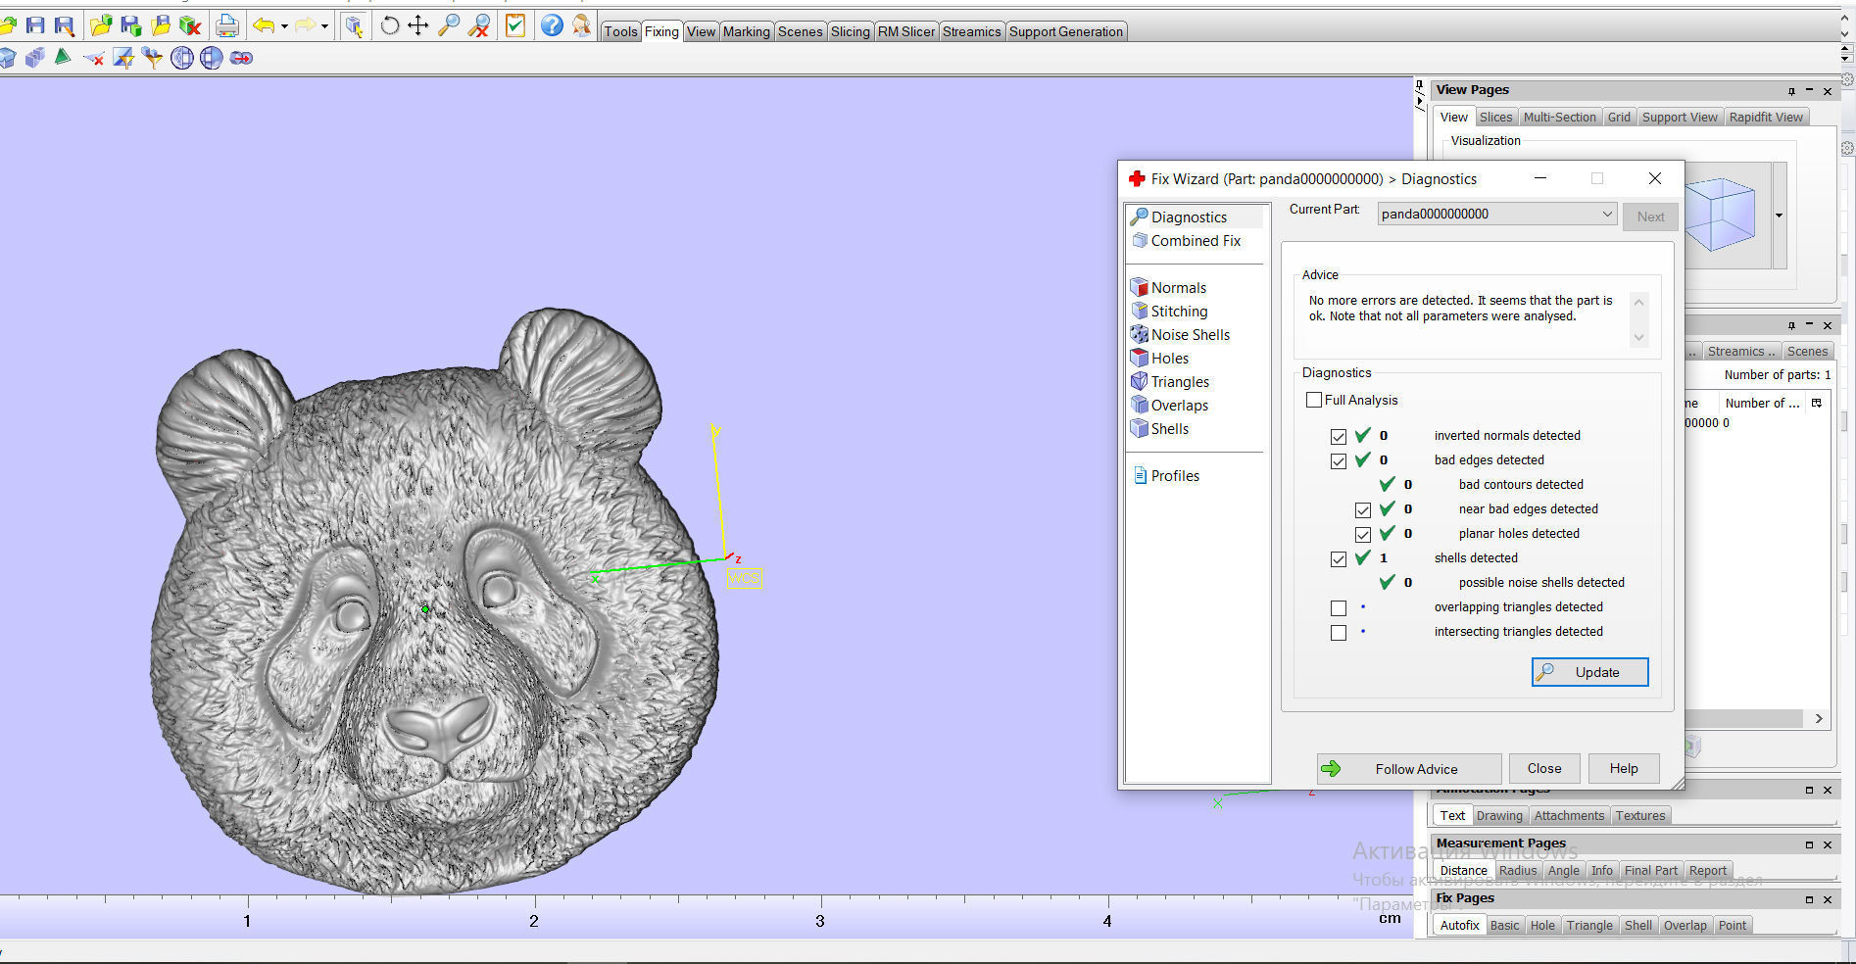Switch to Support Generation tab
Viewport: 1856px width, 964px height.
tap(1066, 31)
